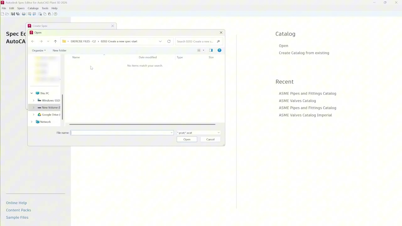Image resolution: width=402 pixels, height=226 pixels.
Task: Open the Content Packs link
Action: tap(19, 210)
